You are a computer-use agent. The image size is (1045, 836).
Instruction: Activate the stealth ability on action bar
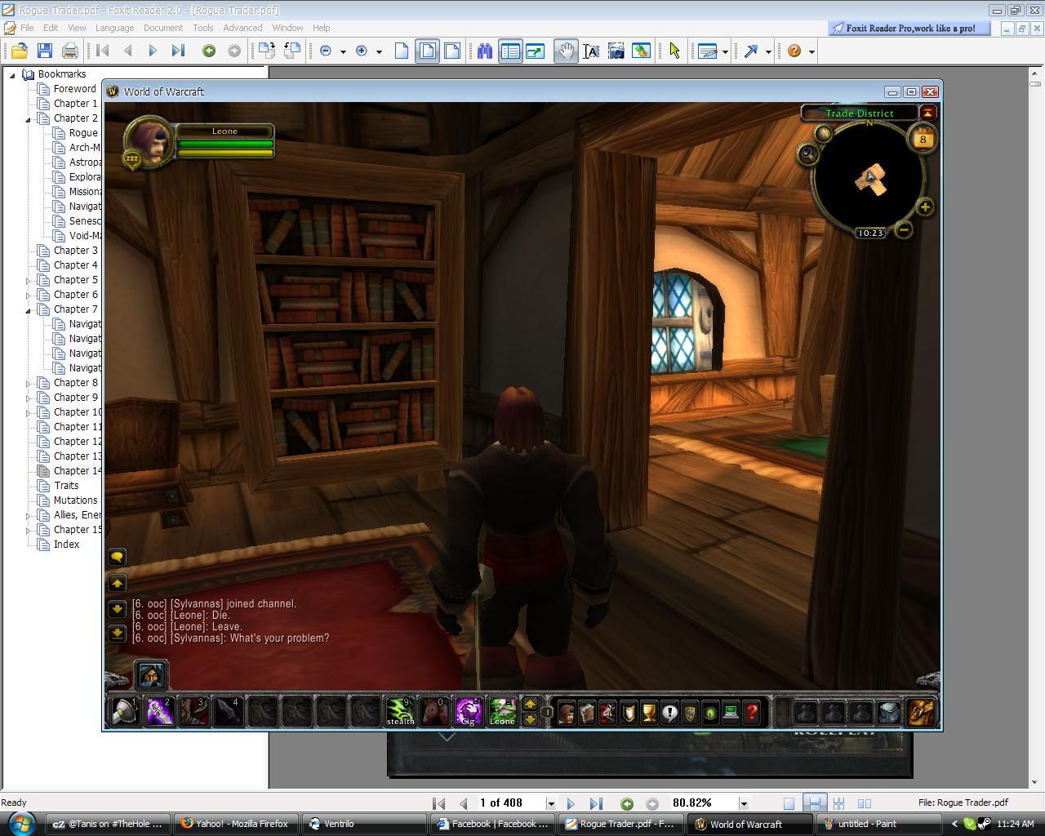[x=400, y=711]
